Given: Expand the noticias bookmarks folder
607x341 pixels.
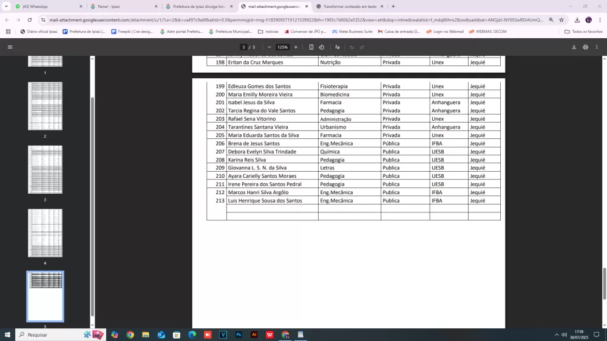Looking at the screenshot, I should tap(268, 31).
